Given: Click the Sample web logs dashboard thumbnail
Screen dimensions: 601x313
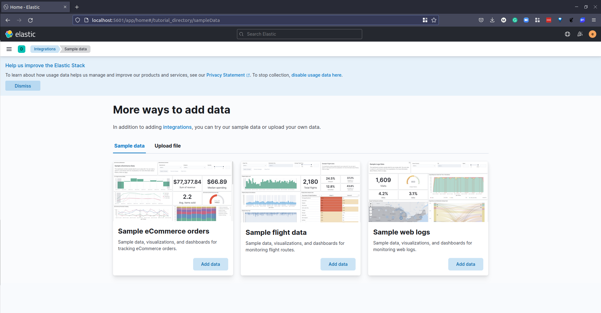Looking at the screenshot, I should click(x=428, y=192).
